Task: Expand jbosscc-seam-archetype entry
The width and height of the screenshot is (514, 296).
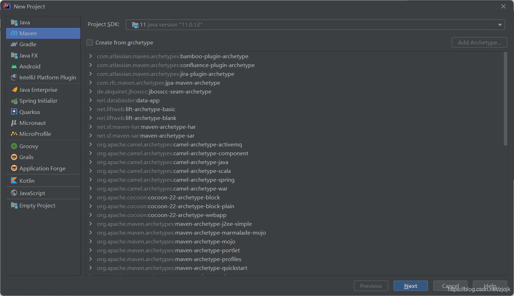Action: (x=91, y=91)
